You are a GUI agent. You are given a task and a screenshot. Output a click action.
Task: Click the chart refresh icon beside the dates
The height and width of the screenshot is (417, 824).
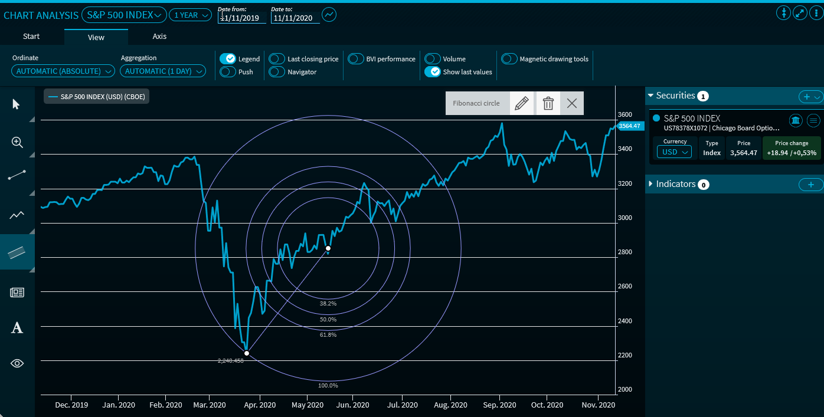click(x=329, y=14)
